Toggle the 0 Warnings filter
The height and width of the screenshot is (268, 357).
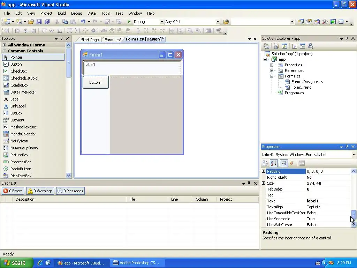click(40, 191)
